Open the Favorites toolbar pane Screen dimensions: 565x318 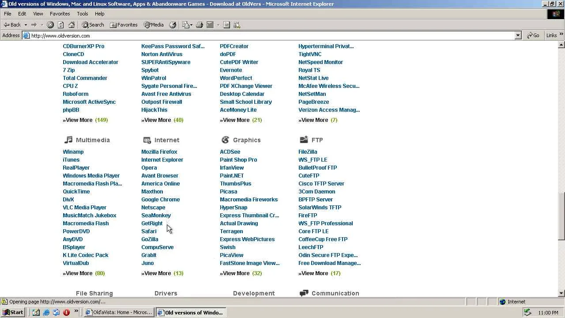tap(124, 25)
